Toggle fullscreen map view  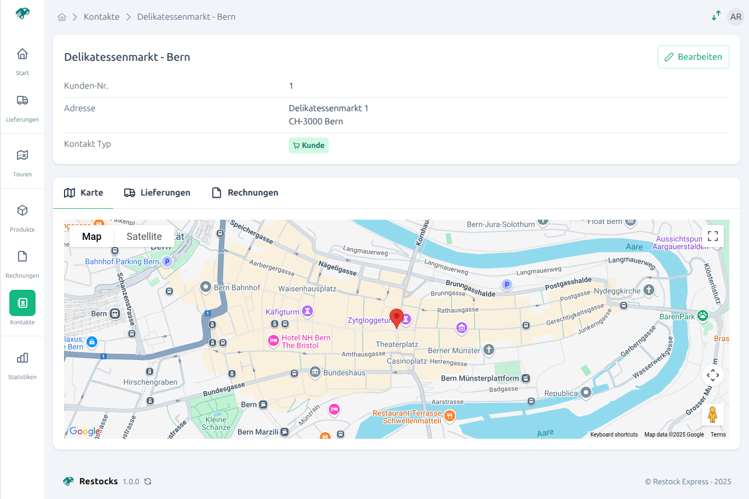coord(713,236)
